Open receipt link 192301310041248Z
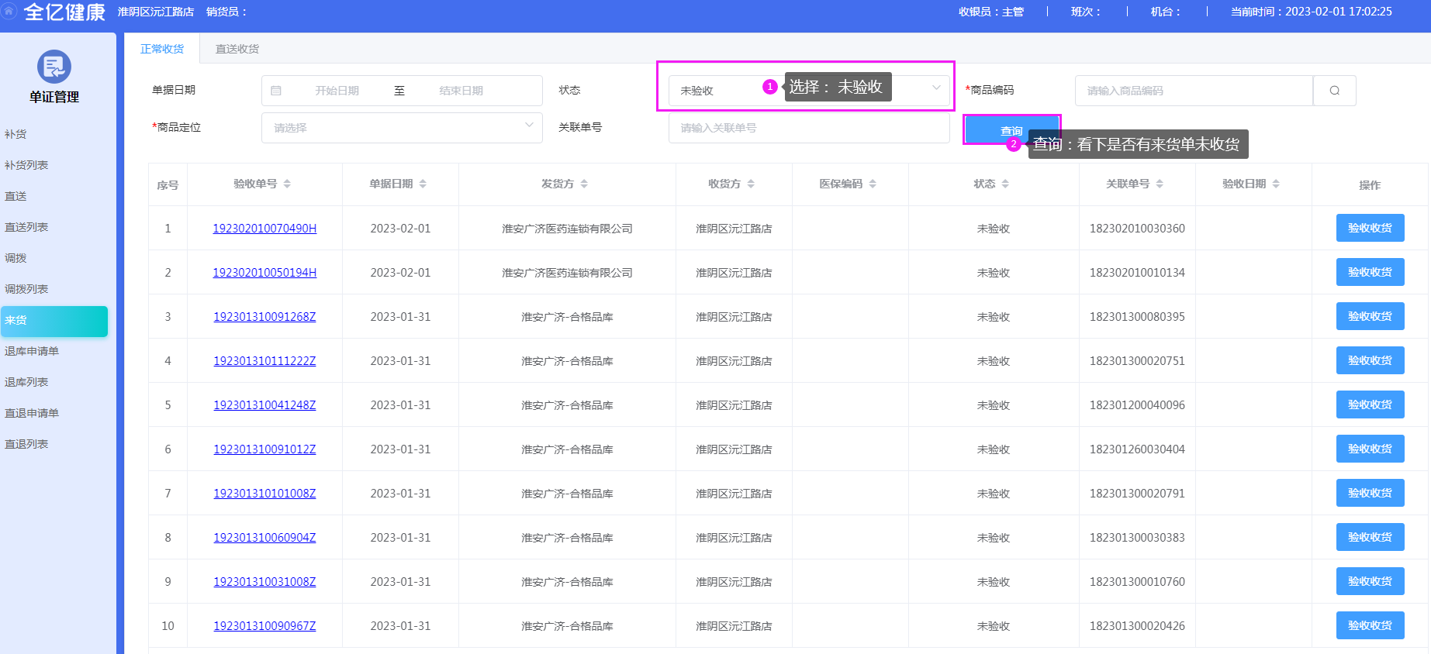This screenshot has width=1431, height=654. tap(264, 405)
